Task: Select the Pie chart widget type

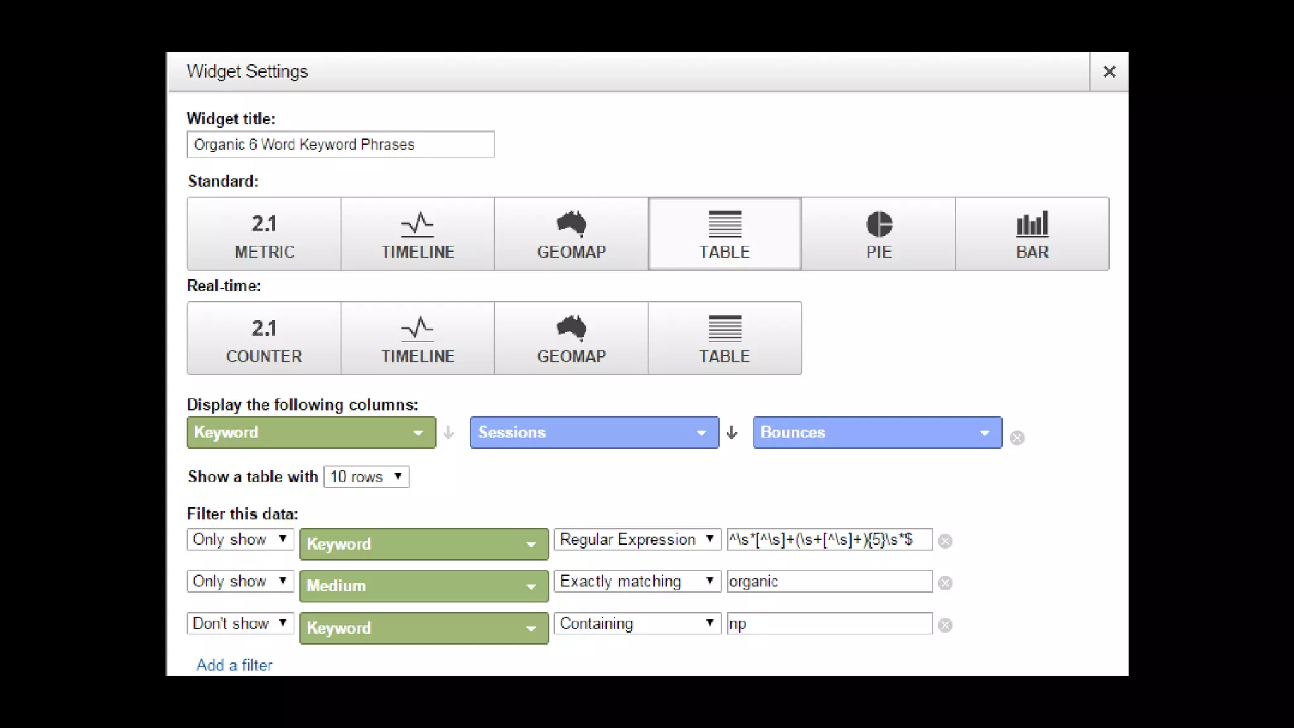Action: [x=878, y=234]
